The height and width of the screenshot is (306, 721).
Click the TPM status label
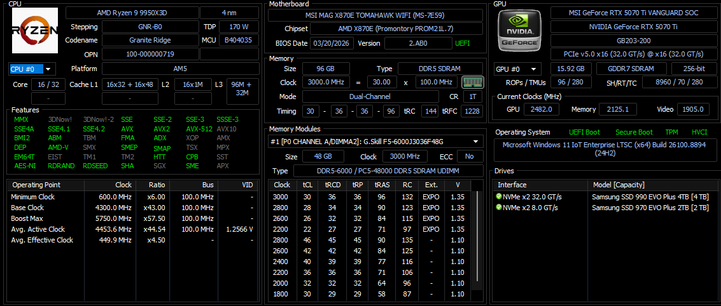pyautogui.click(x=672, y=132)
